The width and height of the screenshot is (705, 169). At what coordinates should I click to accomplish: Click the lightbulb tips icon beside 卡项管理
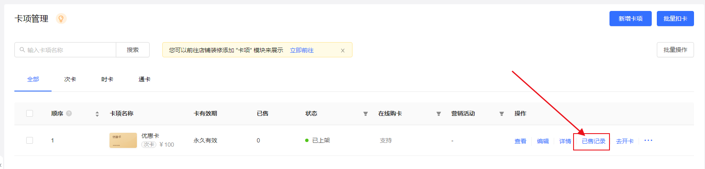click(61, 19)
